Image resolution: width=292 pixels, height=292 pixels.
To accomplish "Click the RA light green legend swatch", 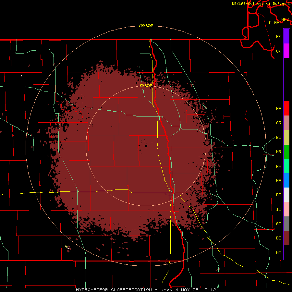I will click(x=286, y=166).
